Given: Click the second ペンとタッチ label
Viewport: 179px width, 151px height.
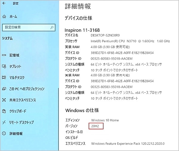Looking at the screenshot, I should 72,98.
